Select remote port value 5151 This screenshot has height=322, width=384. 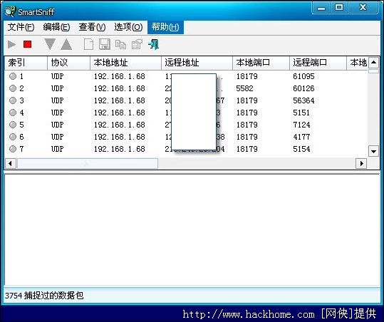[x=301, y=113]
